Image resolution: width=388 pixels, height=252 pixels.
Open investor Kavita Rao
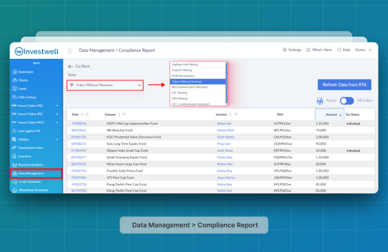tap(224, 157)
